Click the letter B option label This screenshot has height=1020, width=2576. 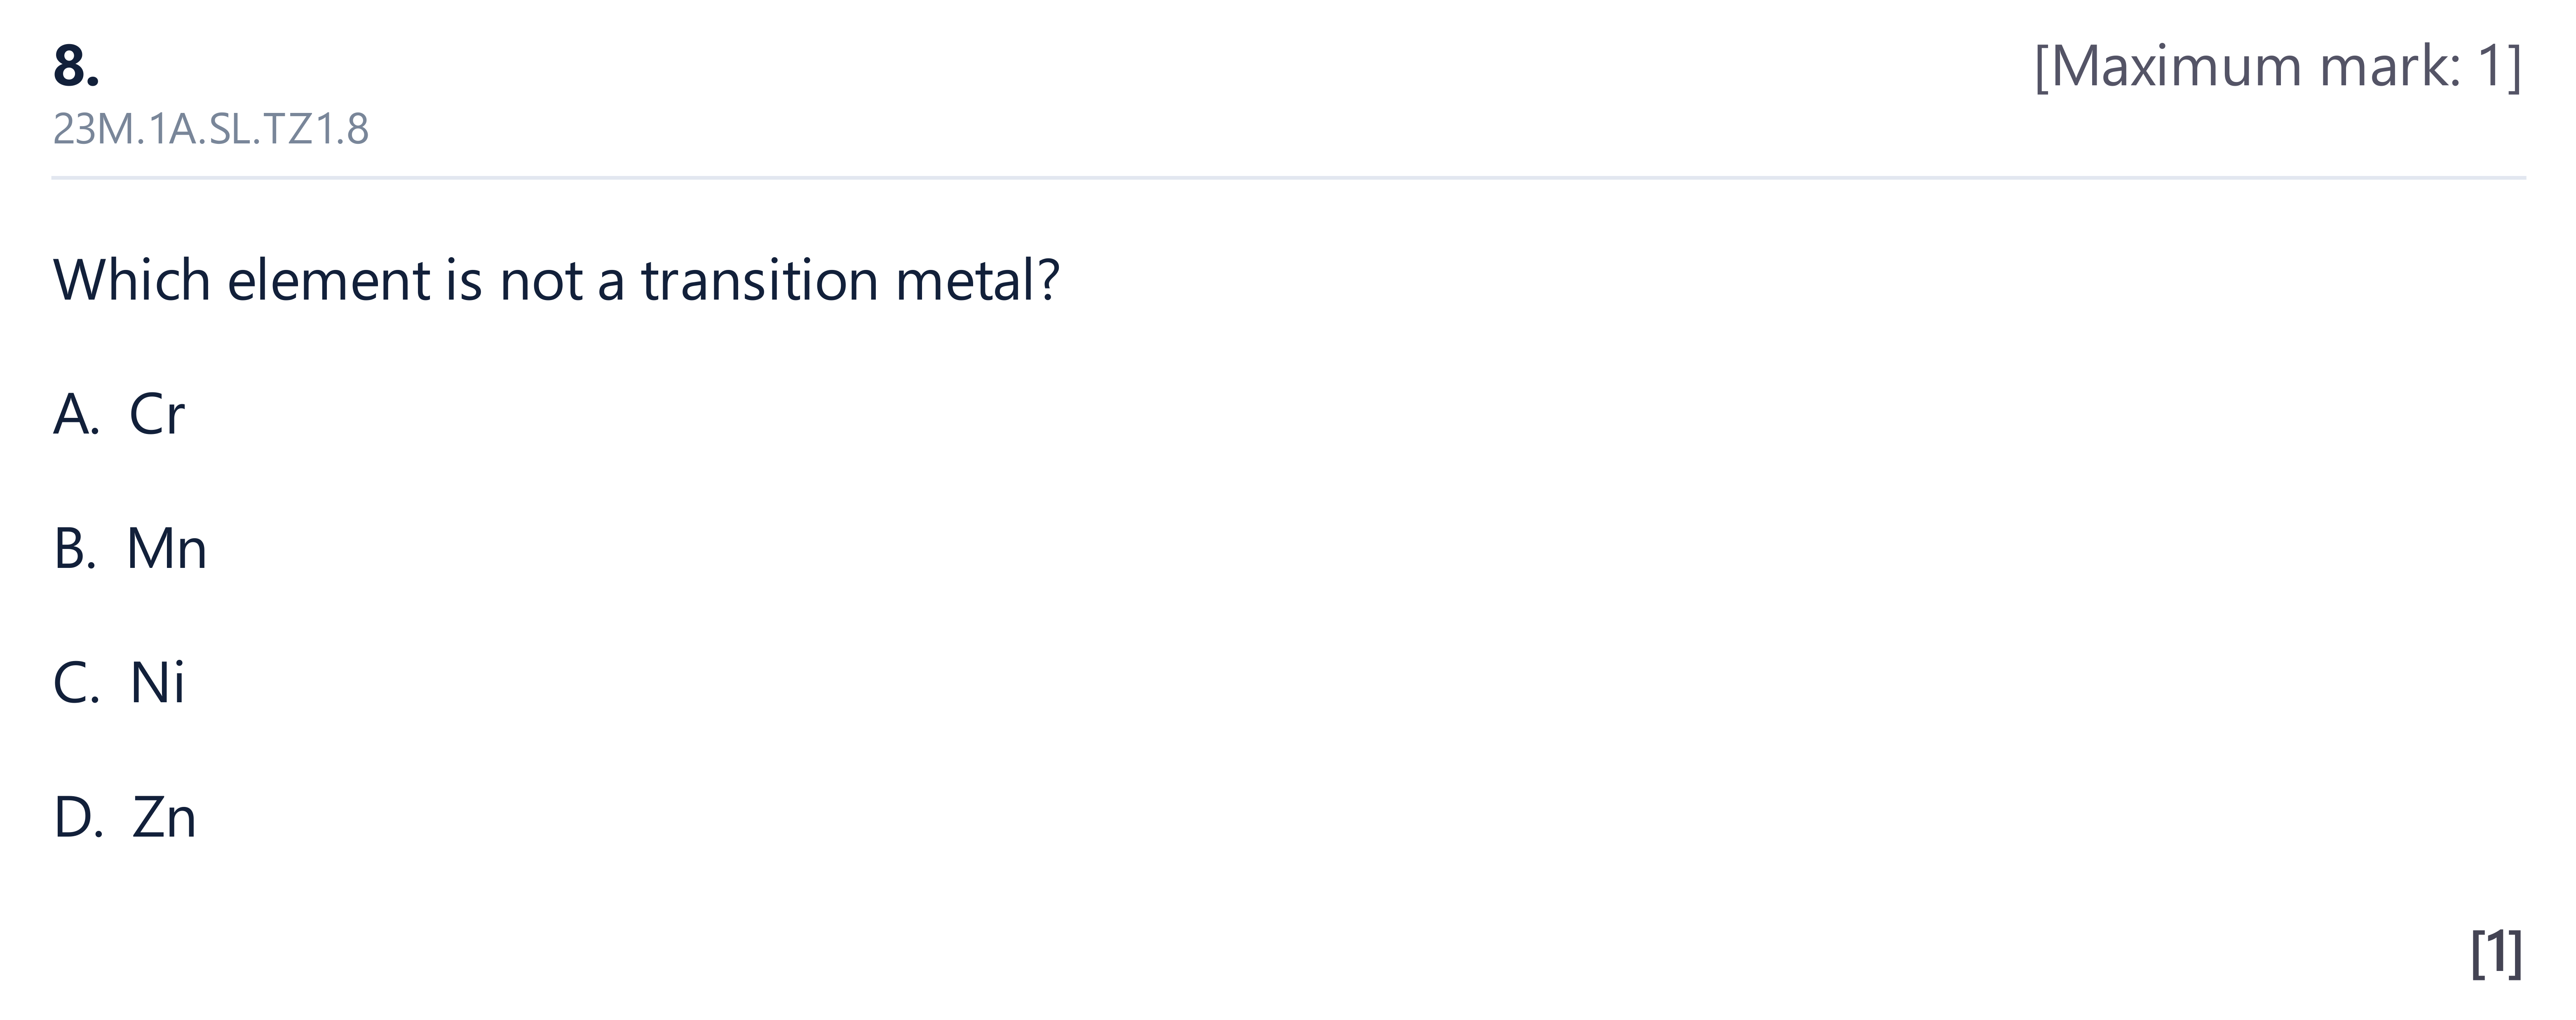click(75, 549)
